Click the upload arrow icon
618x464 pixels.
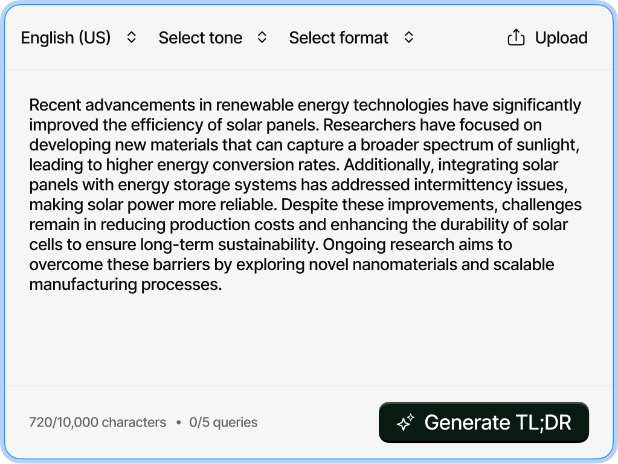pos(516,37)
